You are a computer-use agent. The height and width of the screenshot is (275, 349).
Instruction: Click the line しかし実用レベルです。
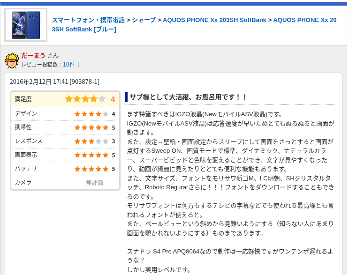tap(159, 270)
